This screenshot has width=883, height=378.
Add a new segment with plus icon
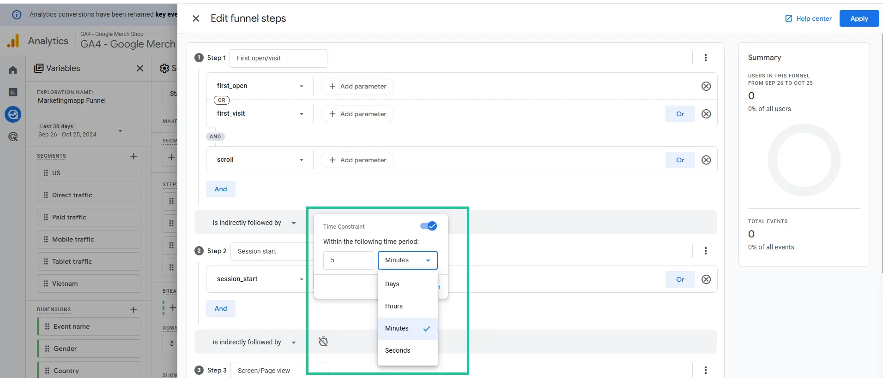pos(133,156)
